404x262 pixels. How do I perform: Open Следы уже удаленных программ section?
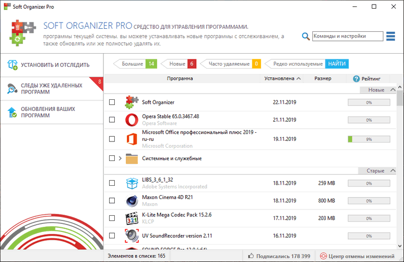coord(52,89)
